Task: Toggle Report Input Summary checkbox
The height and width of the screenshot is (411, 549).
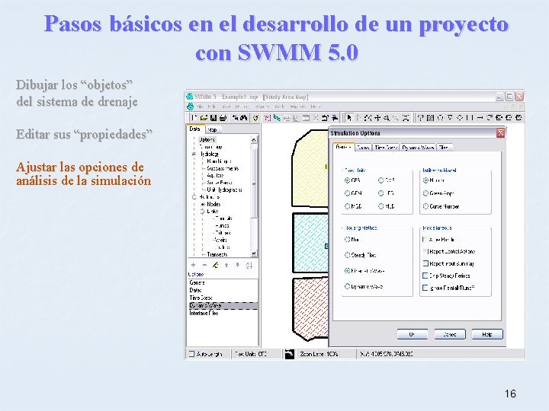Action: click(x=425, y=263)
